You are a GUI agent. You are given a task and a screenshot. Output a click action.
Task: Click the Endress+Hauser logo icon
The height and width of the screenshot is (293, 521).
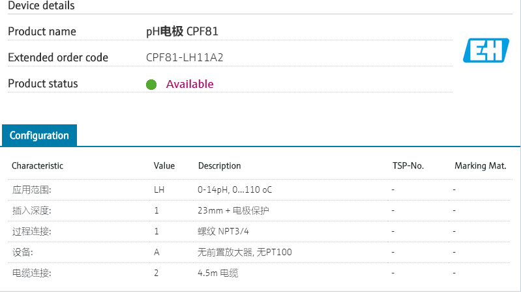click(486, 50)
